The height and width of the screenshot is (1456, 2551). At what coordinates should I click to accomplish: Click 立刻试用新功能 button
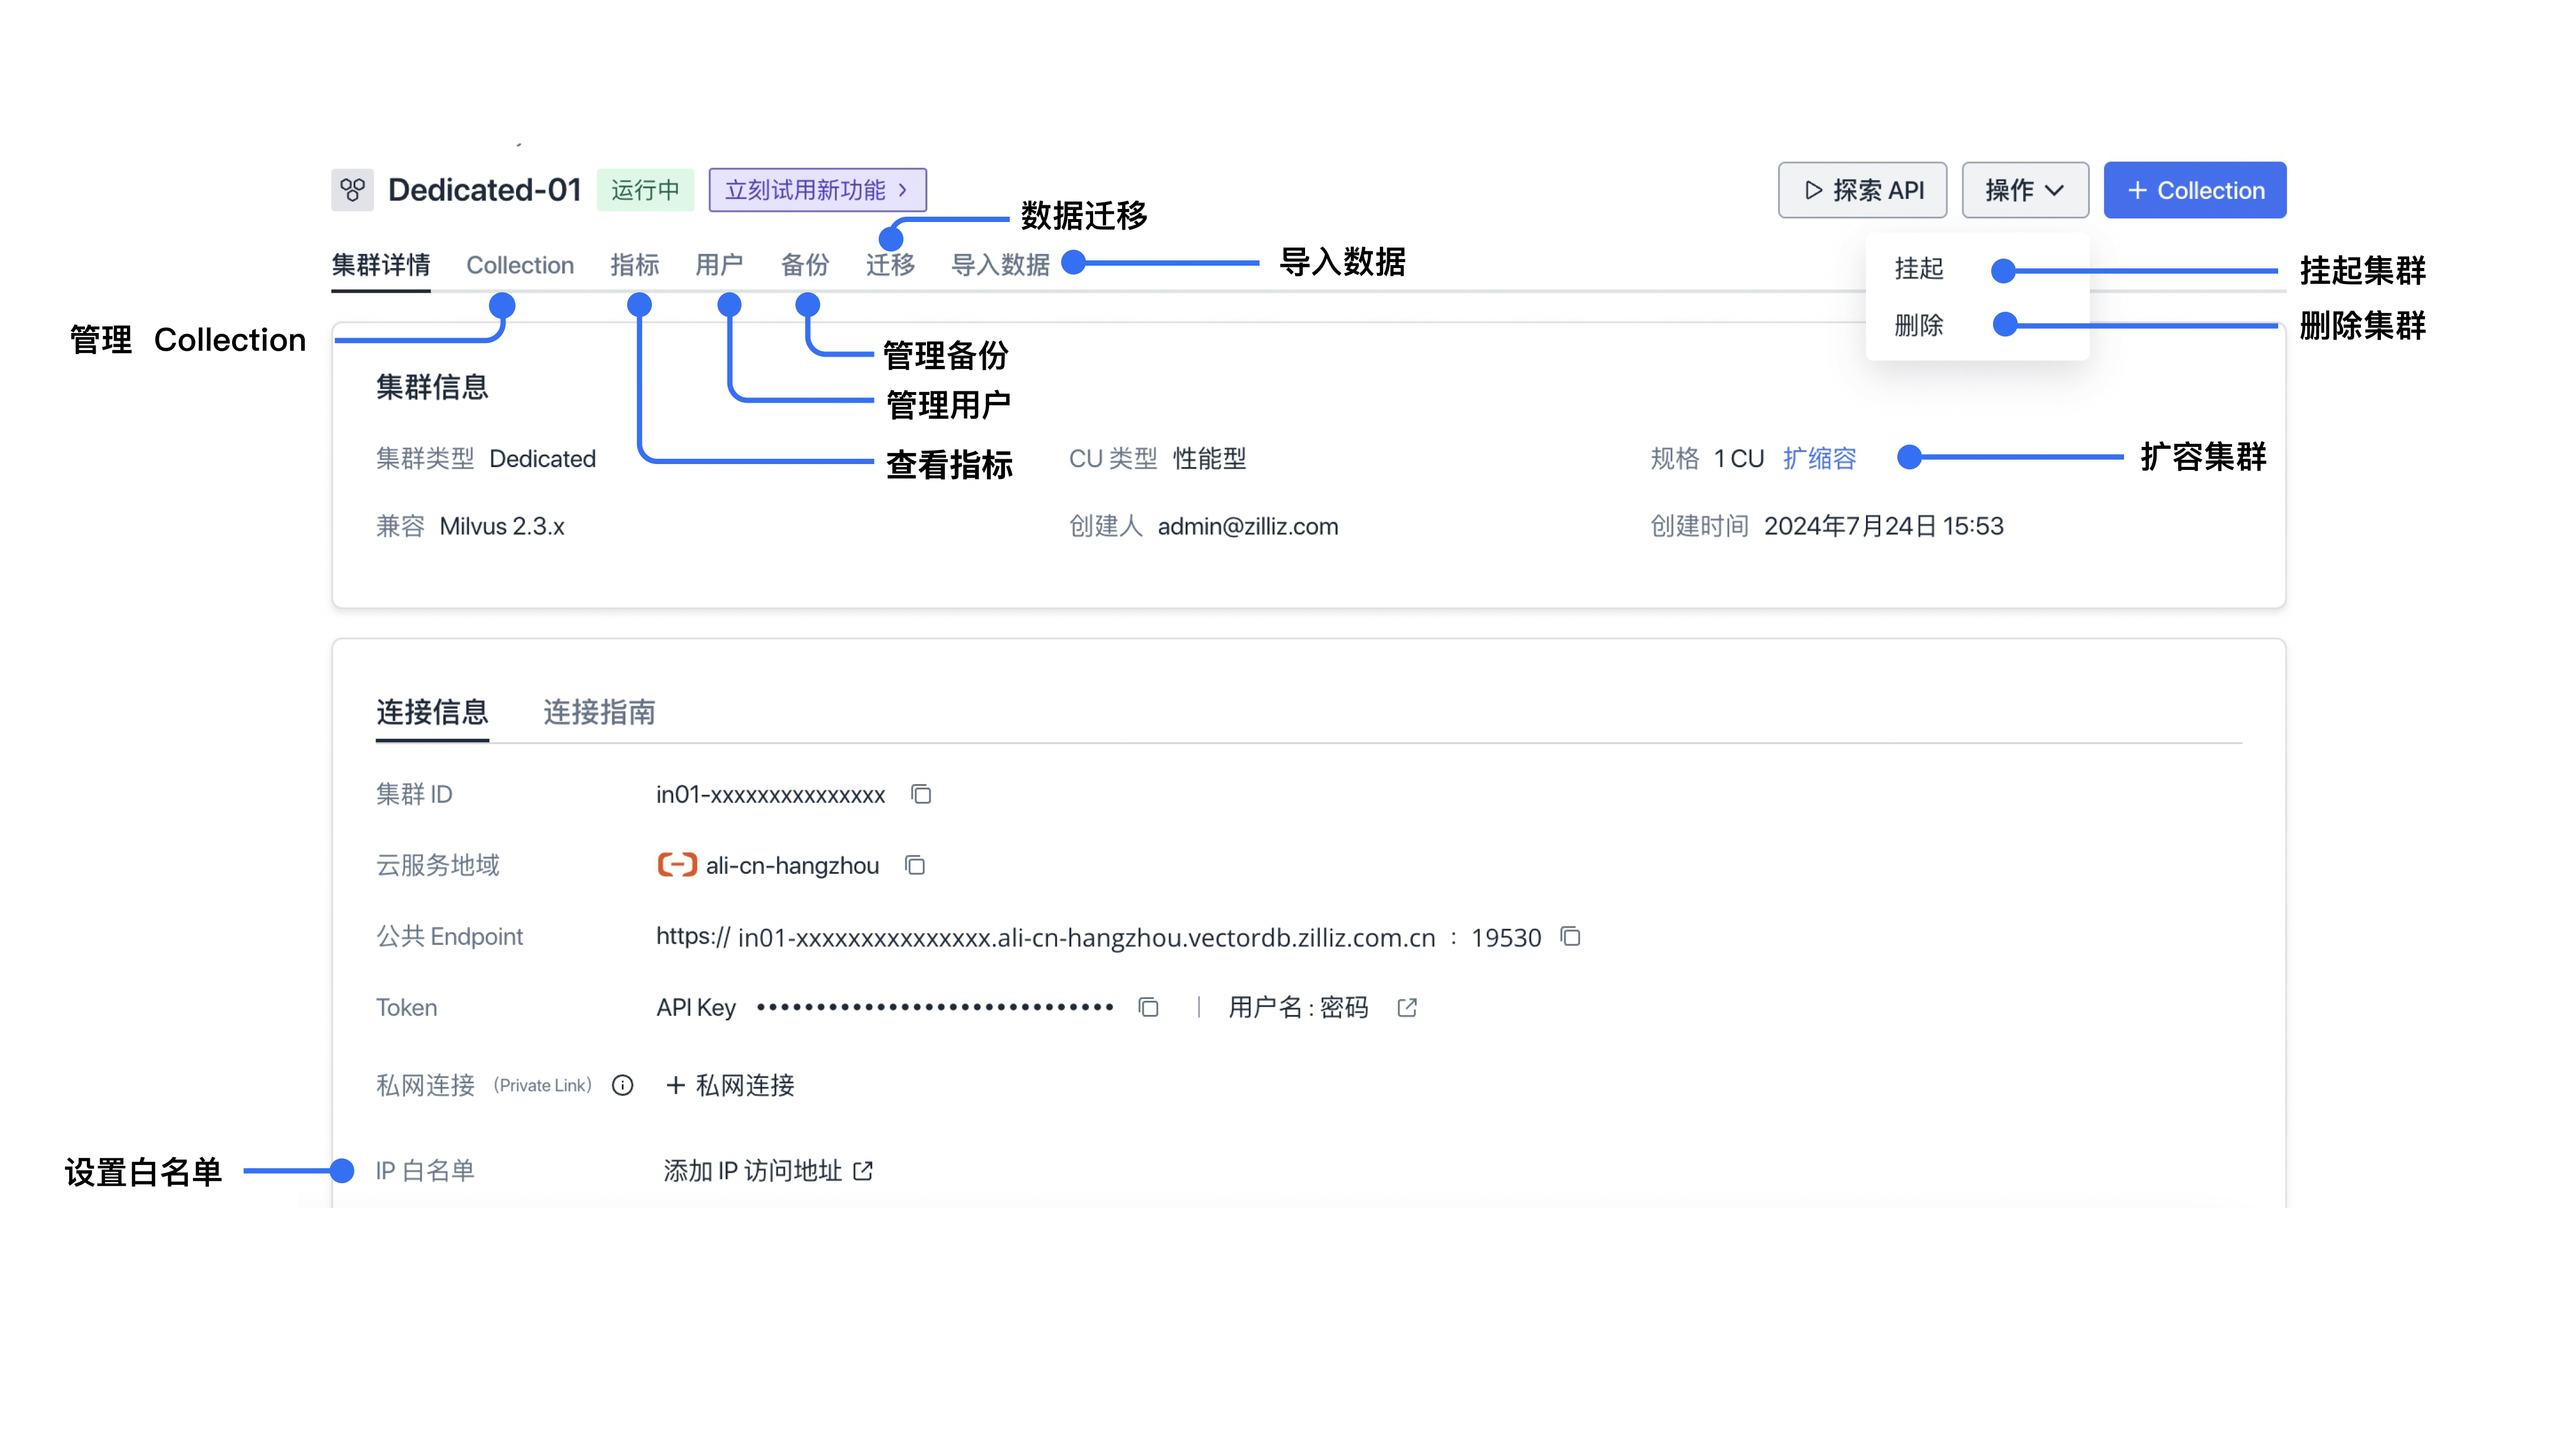818,189
